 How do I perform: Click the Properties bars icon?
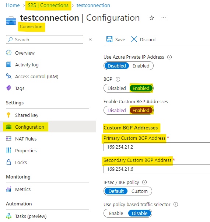coord(8,150)
